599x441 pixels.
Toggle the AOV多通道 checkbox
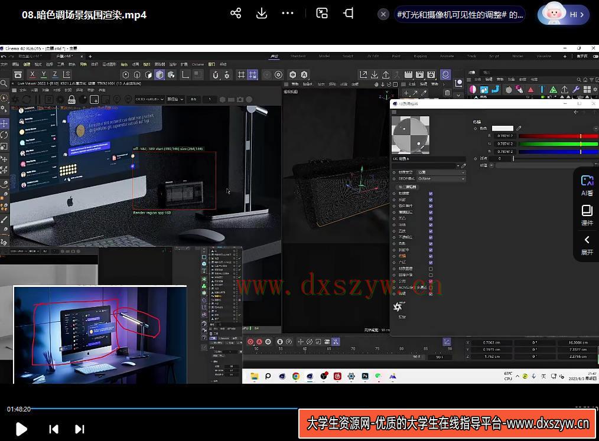(x=431, y=288)
